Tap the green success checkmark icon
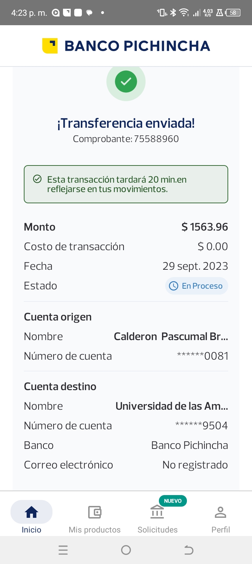The height and width of the screenshot is (564, 252). (126, 82)
